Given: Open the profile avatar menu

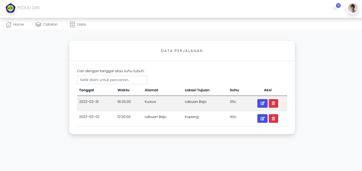Looking at the screenshot, I should click(x=353, y=8).
